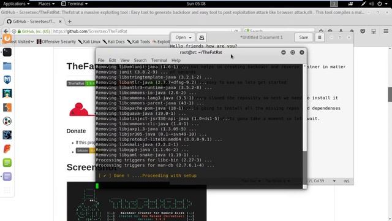Open Kali Tools bookmark
The image size is (392, 221).
point(138,42)
